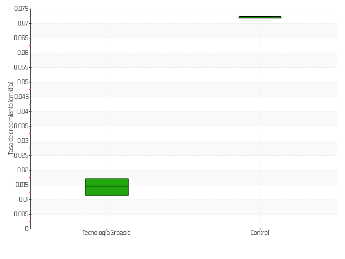Select the 0.005 y-axis tick label
This screenshot has width=345, height=259.
21,214
